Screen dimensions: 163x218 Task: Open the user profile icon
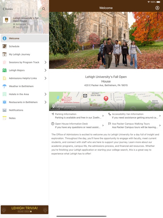click(157, 8)
